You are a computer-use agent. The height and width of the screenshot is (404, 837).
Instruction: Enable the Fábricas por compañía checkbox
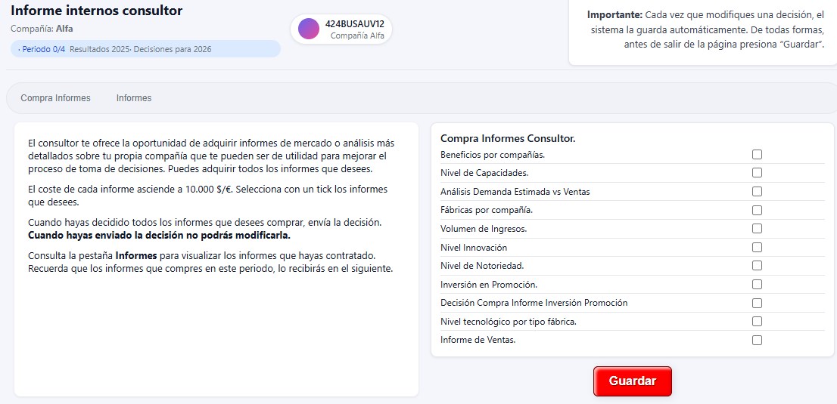(x=757, y=210)
